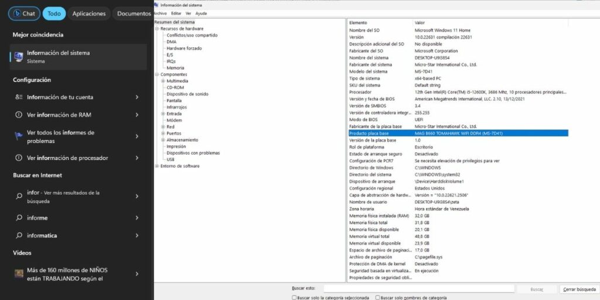600x300 pixels.
Task: Click info icon beside Ver información de procesador
Action: click(19, 158)
